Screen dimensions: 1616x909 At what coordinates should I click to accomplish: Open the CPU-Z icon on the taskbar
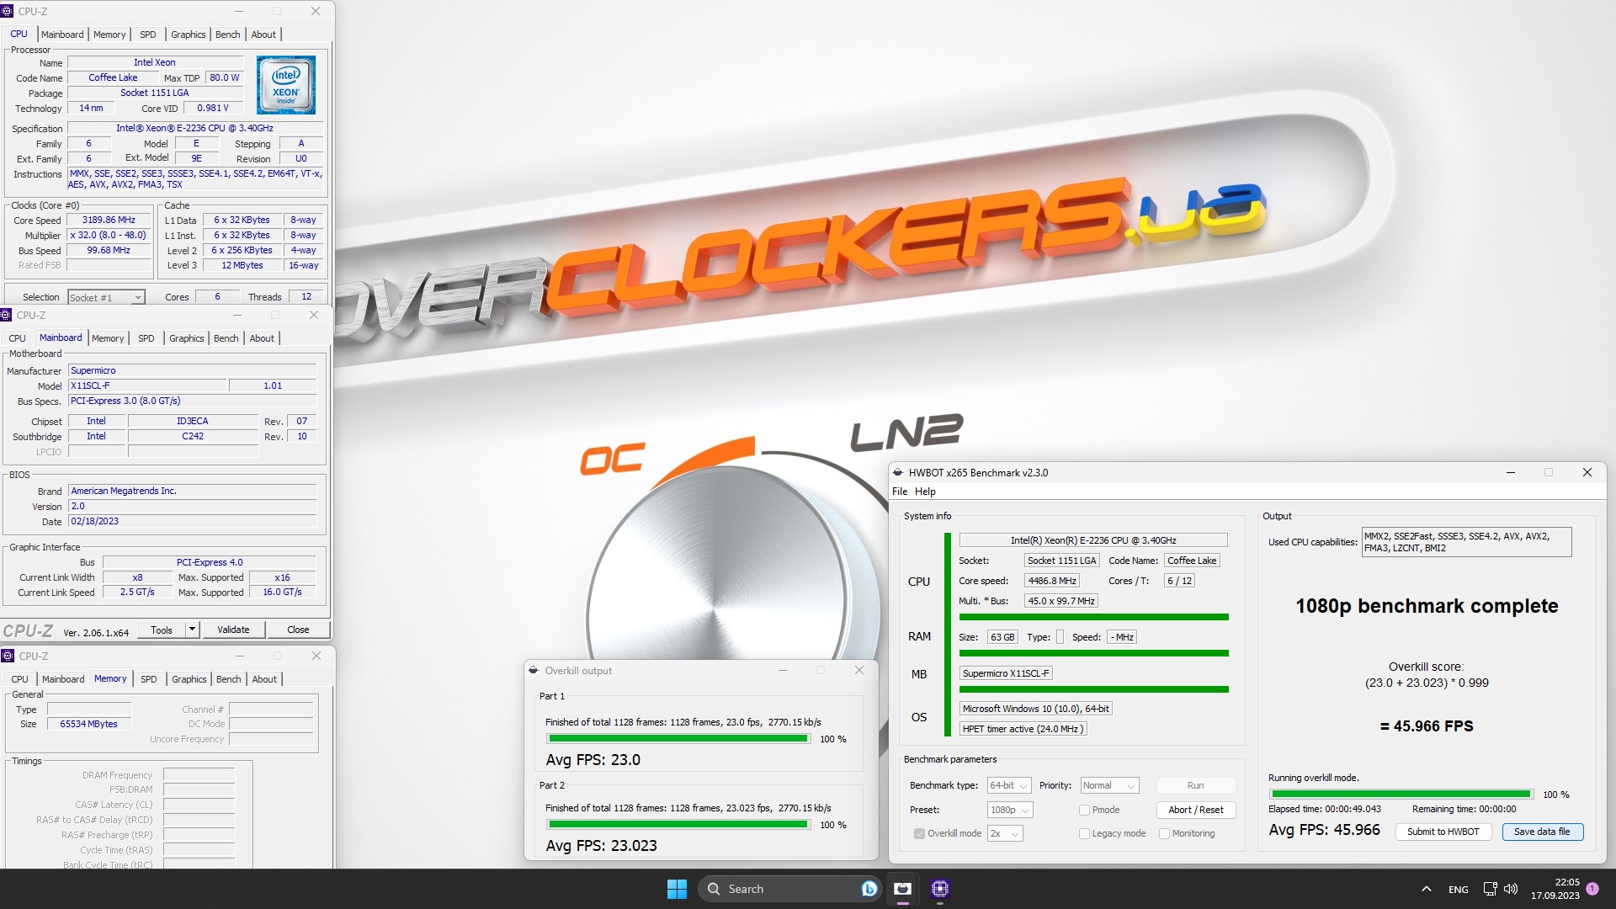940,889
